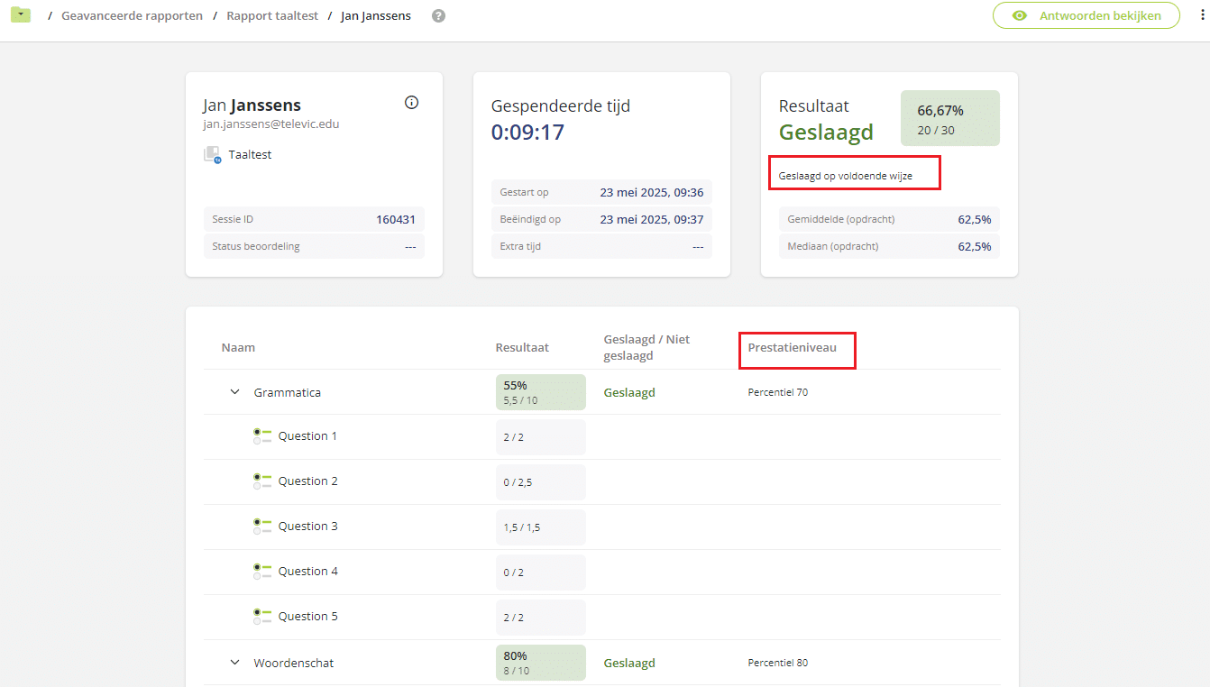Click Percentiel 80 for Woordenschat
The width and height of the screenshot is (1210, 687).
tap(778, 663)
